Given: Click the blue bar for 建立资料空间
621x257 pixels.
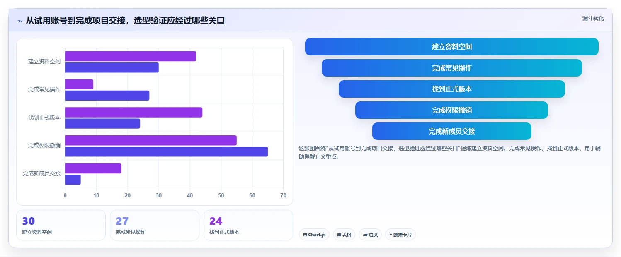Looking at the screenshot, I should point(112,67).
